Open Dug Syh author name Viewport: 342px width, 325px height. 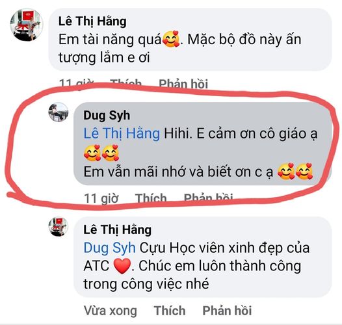(107, 116)
